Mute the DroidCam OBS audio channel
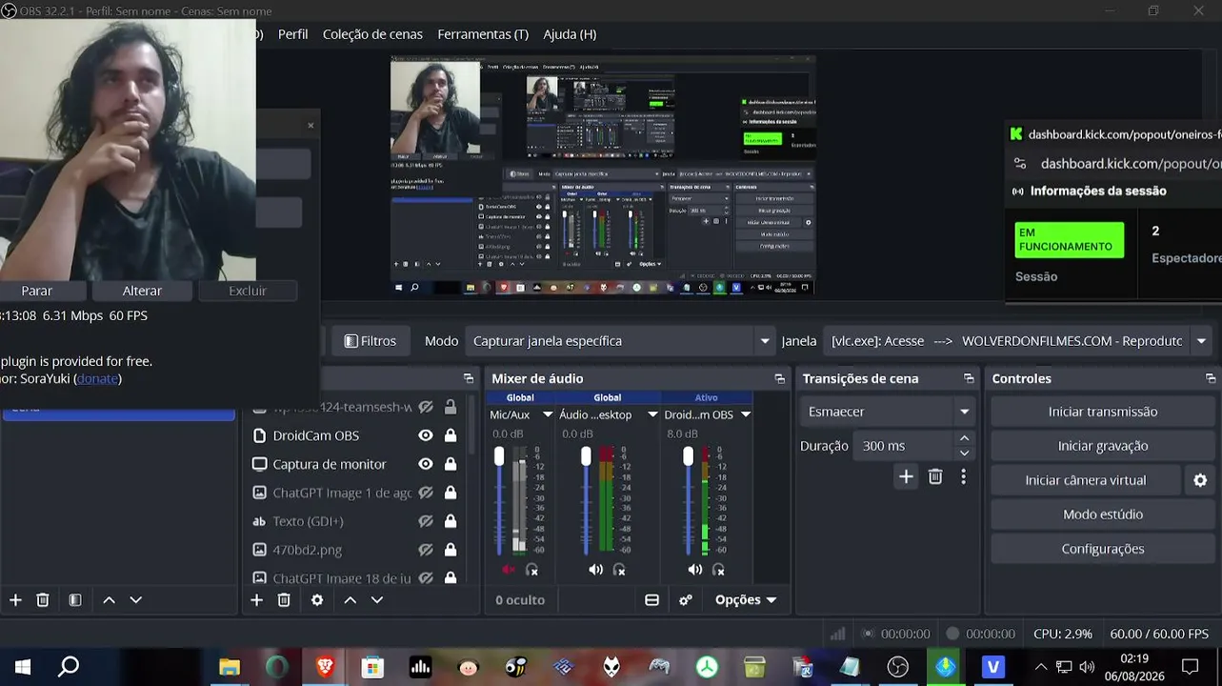This screenshot has width=1222, height=686. click(695, 570)
